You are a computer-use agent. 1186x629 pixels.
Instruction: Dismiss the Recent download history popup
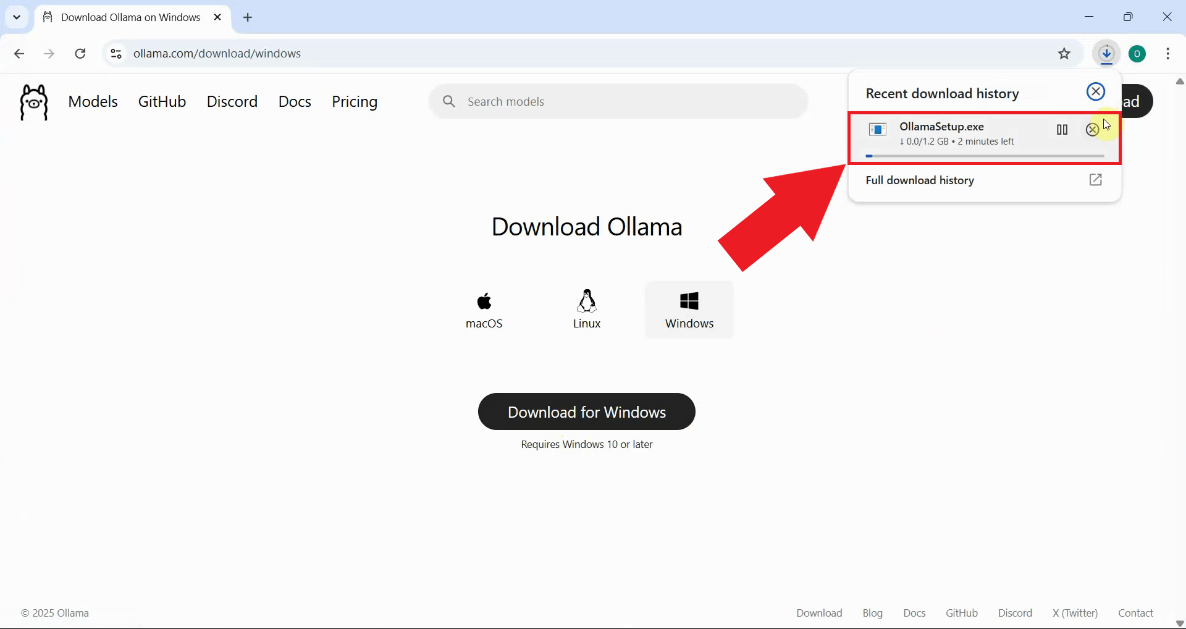point(1095,91)
